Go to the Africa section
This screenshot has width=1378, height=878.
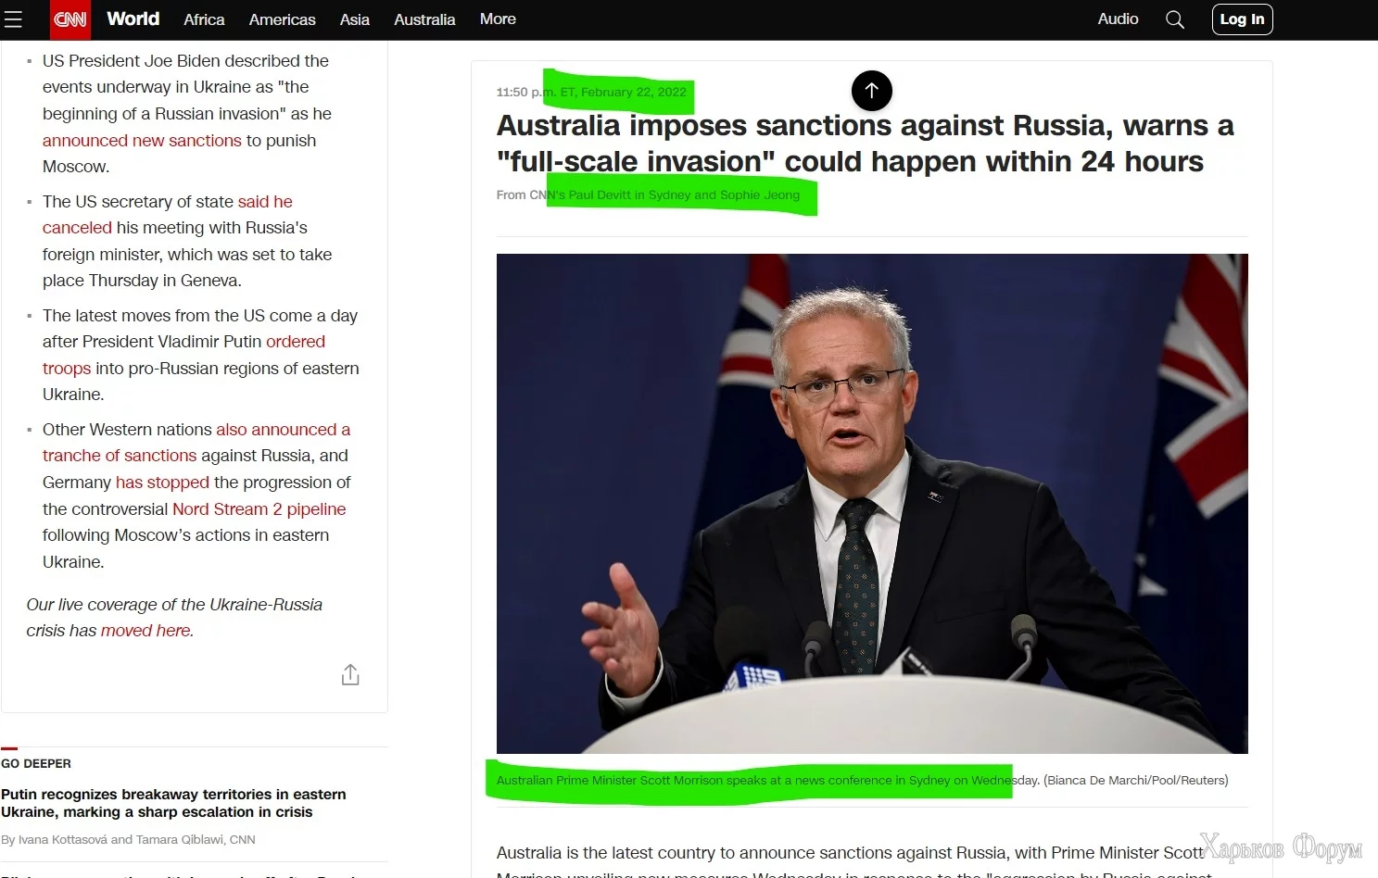pyautogui.click(x=204, y=19)
